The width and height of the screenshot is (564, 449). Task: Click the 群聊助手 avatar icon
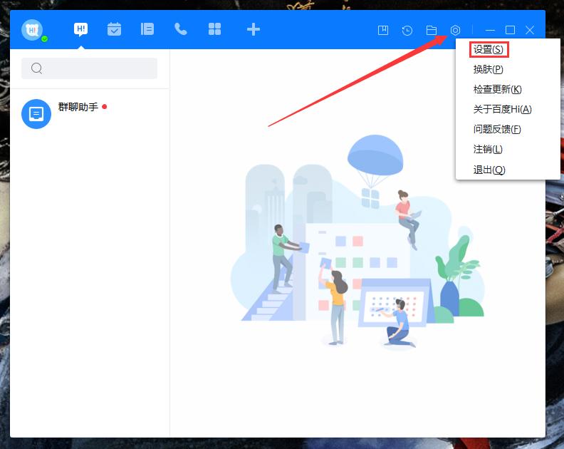coord(36,114)
